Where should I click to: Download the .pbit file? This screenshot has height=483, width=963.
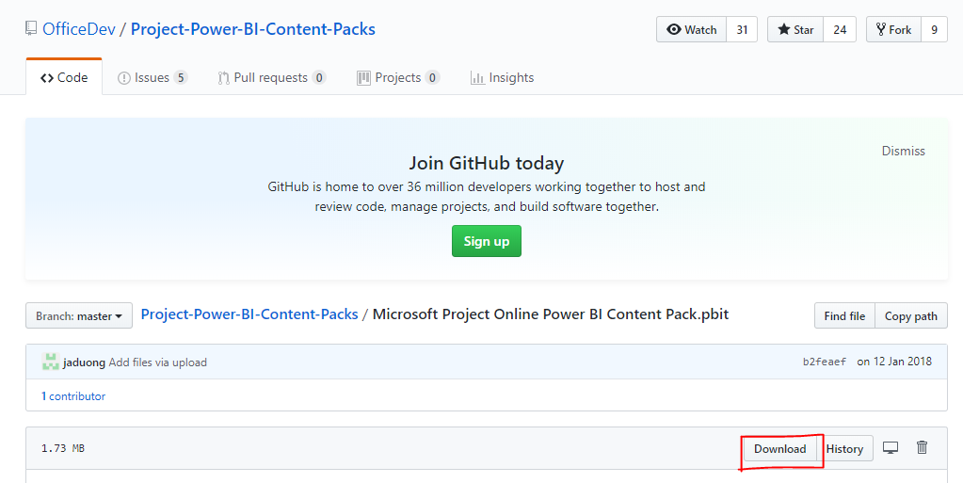(780, 448)
